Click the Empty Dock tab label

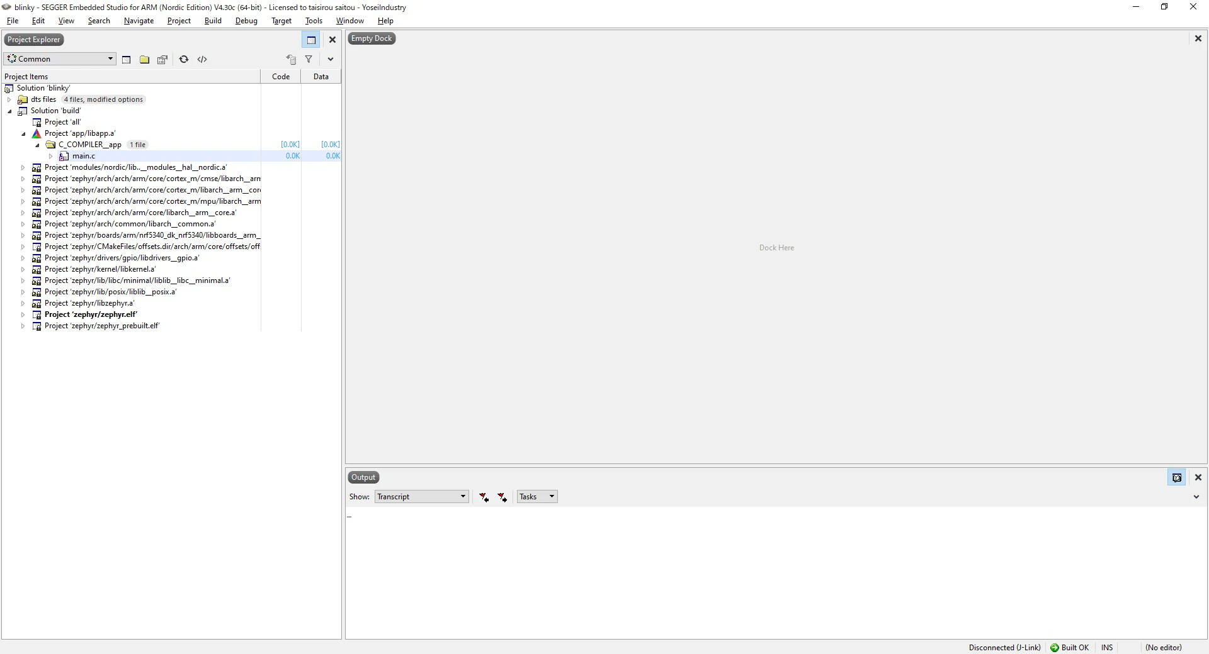tap(372, 38)
